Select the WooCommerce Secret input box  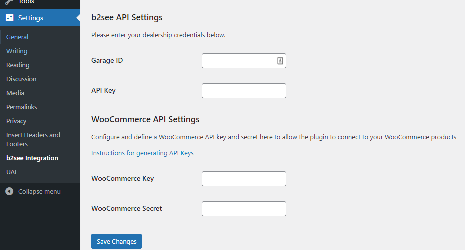tap(244, 209)
